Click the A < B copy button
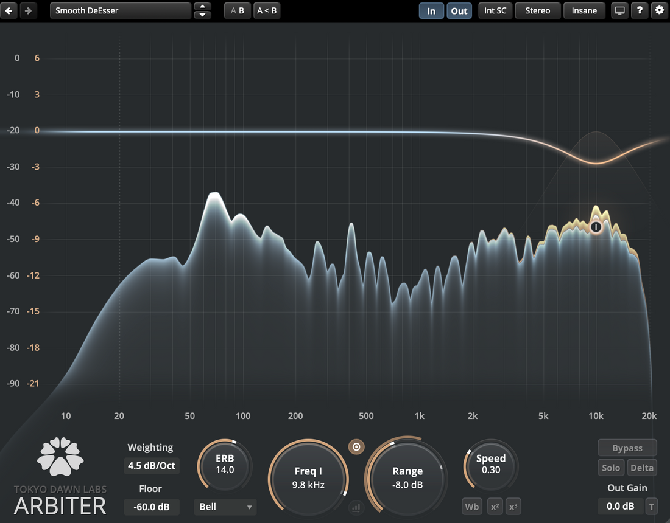 pos(267,11)
